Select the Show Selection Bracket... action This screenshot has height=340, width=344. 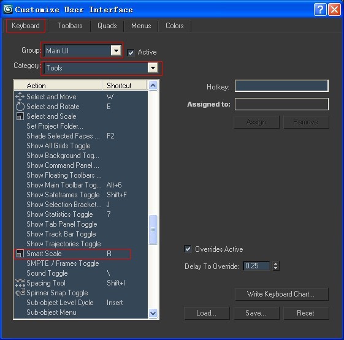[81, 205]
